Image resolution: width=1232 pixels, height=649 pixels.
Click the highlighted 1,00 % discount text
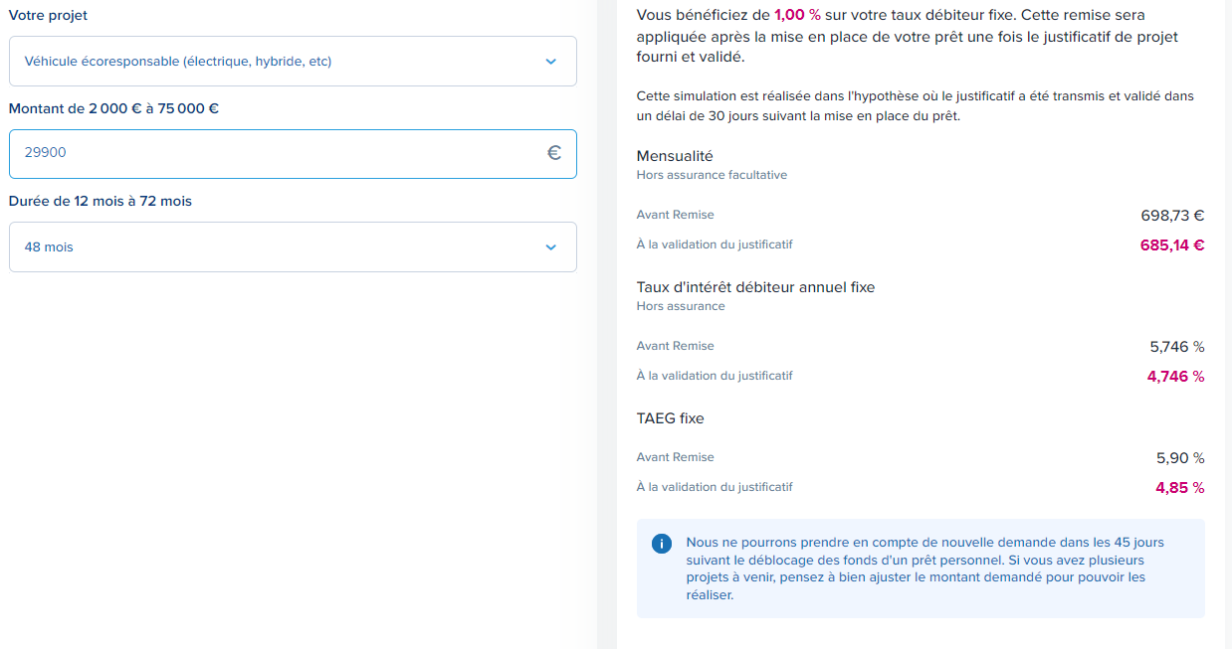(x=797, y=15)
